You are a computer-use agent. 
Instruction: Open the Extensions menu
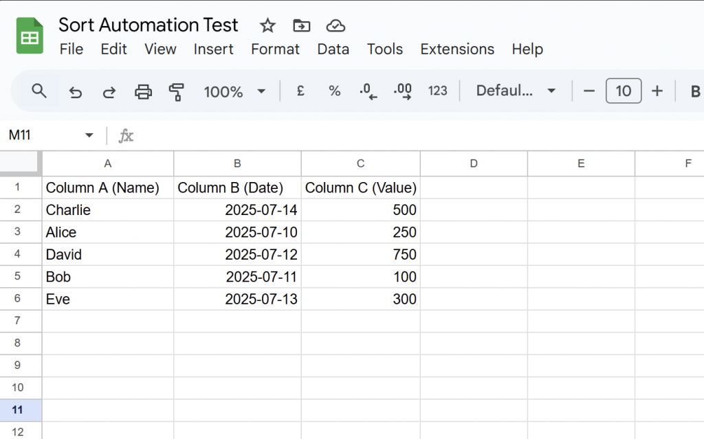point(457,49)
